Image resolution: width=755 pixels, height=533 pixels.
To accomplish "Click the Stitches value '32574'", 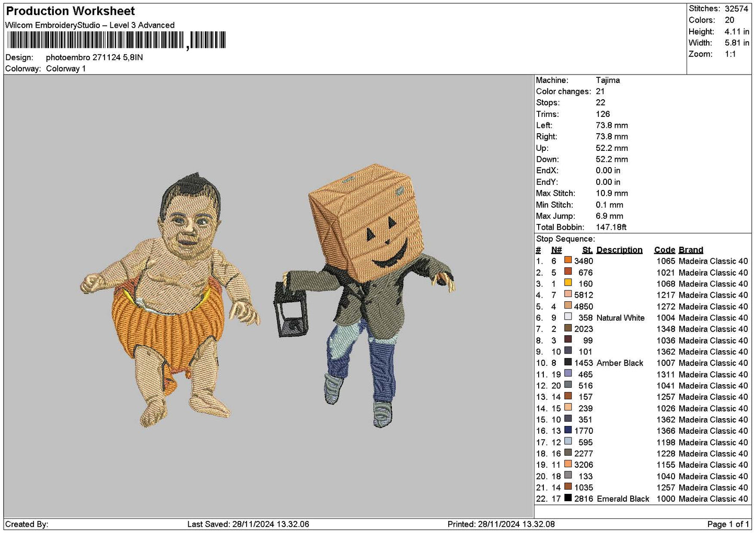I will coord(736,9).
